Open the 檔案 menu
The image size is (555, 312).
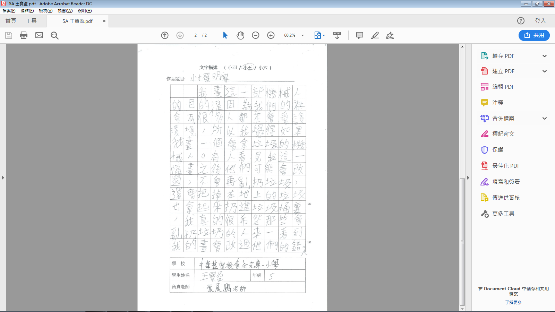tap(9, 11)
